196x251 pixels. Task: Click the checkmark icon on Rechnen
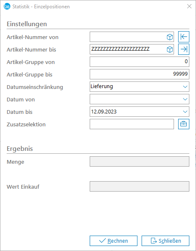[x=103, y=241]
